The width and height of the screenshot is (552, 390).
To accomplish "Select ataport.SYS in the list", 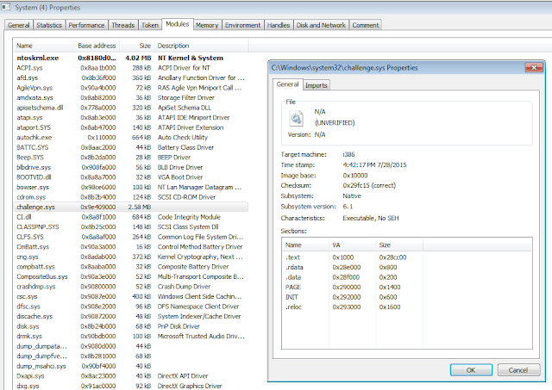I will 131,127.
